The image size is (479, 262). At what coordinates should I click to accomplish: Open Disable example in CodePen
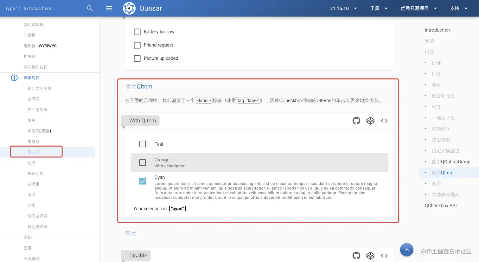[x=370, y=256]
